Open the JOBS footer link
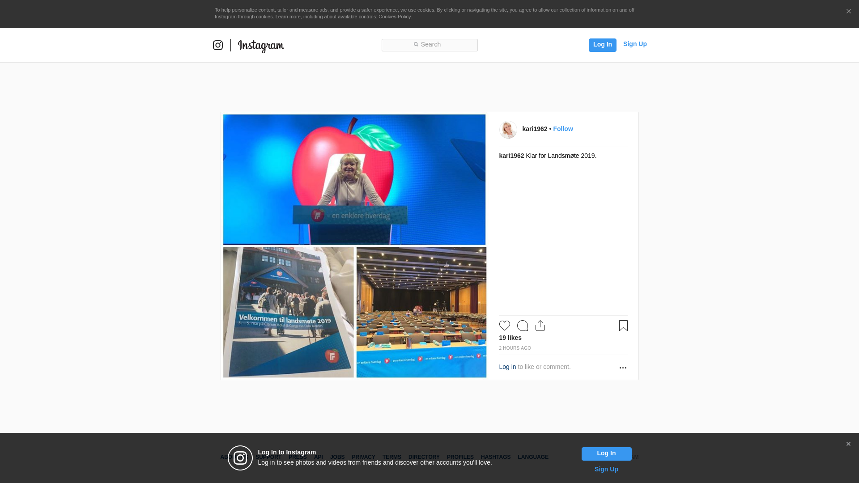 click(x=337, y=457)
